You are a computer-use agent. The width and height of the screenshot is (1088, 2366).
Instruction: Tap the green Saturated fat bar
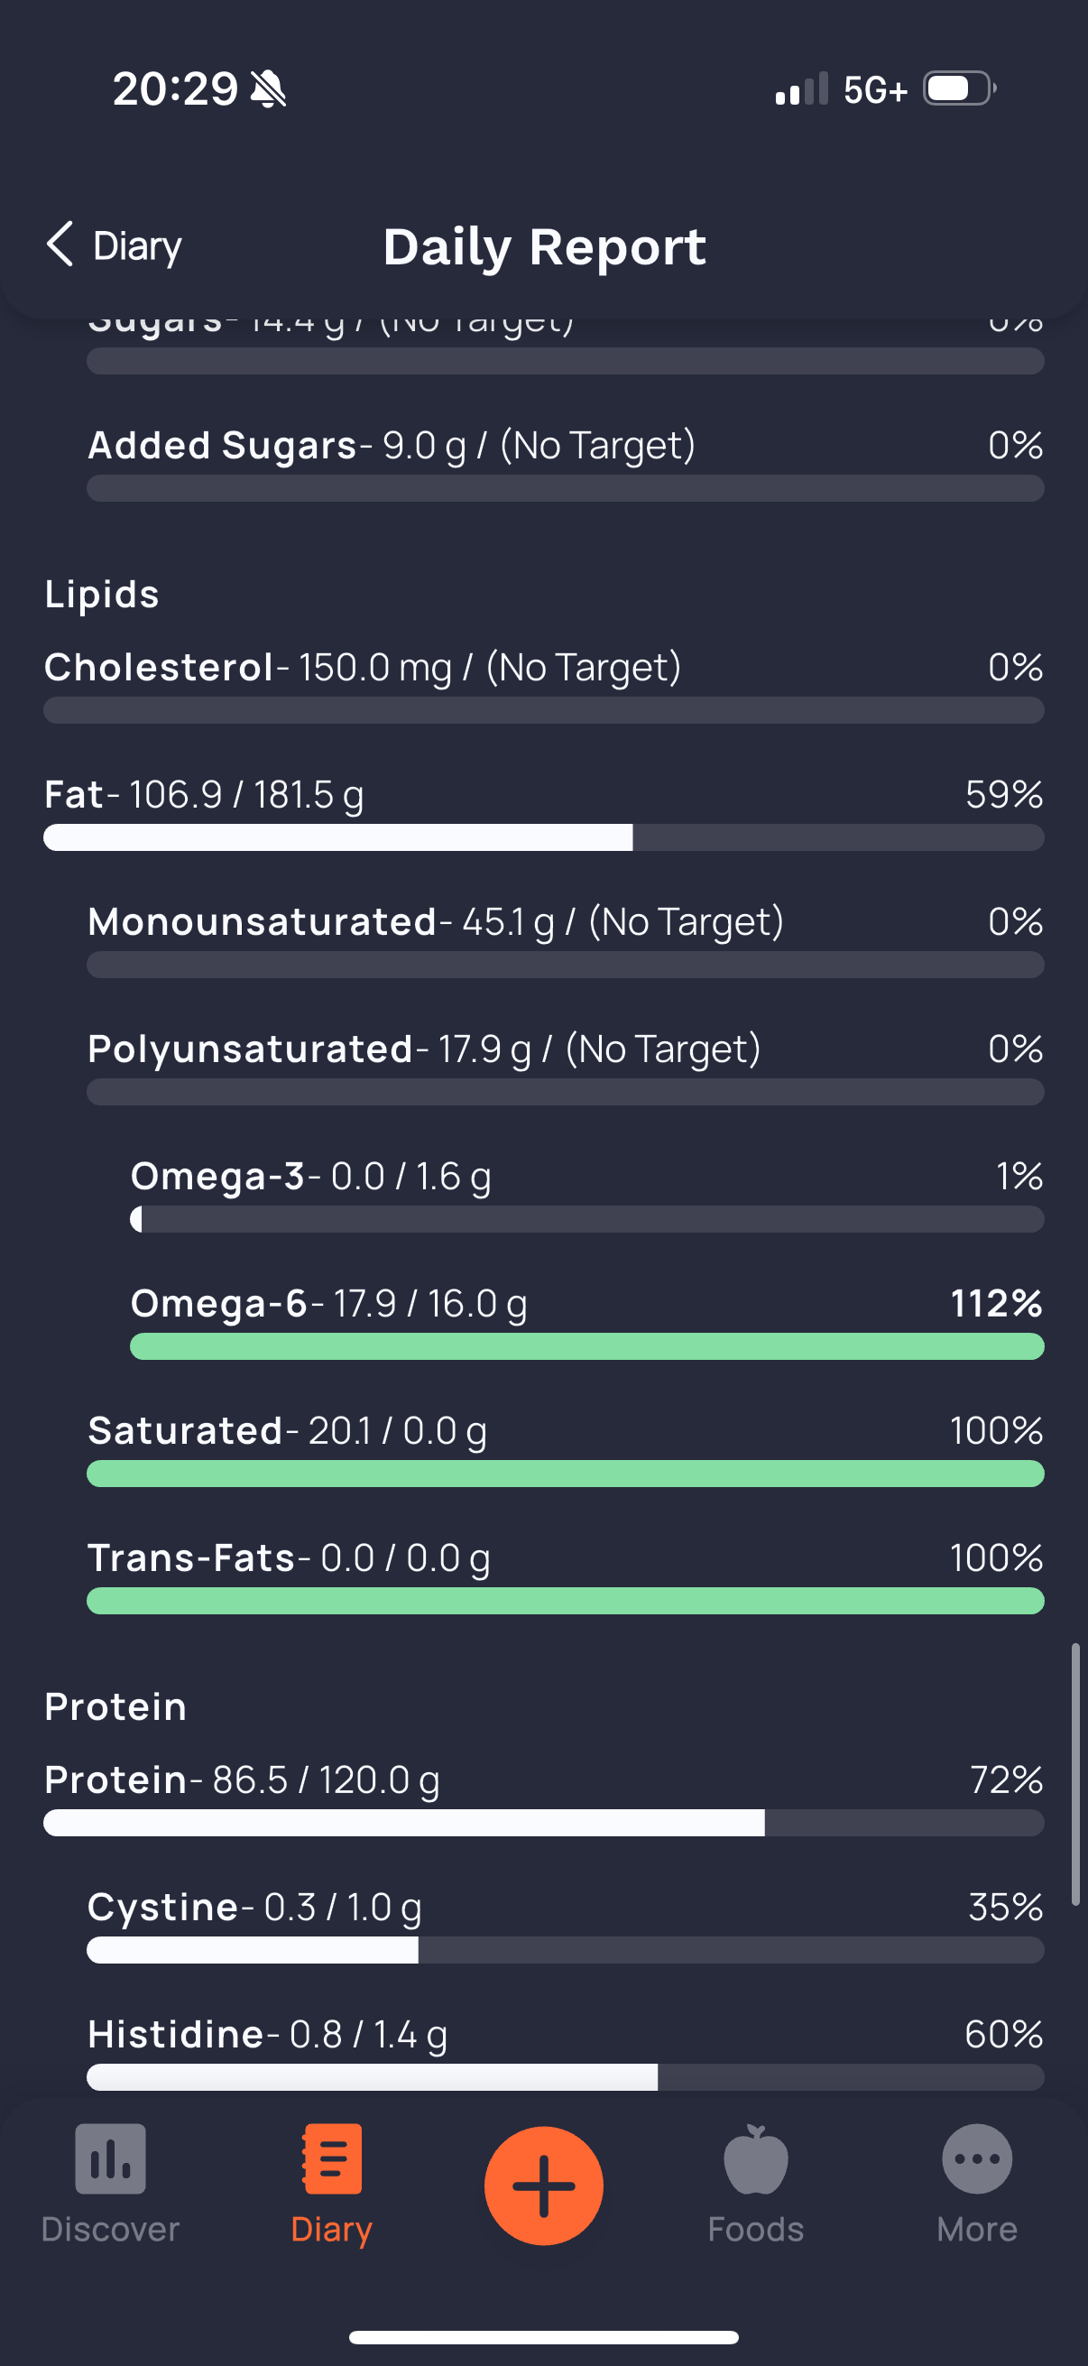pyautogui.click(x=565, y=1474)
